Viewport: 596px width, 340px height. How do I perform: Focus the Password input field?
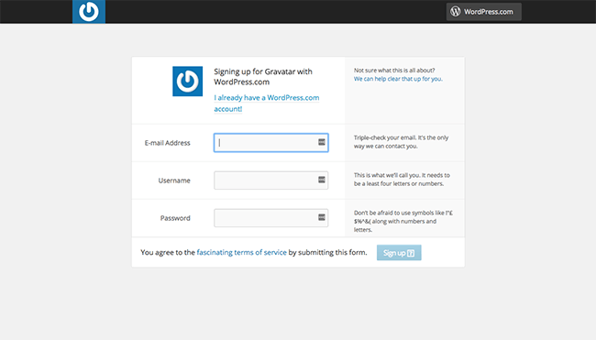[x=271, y=218]
